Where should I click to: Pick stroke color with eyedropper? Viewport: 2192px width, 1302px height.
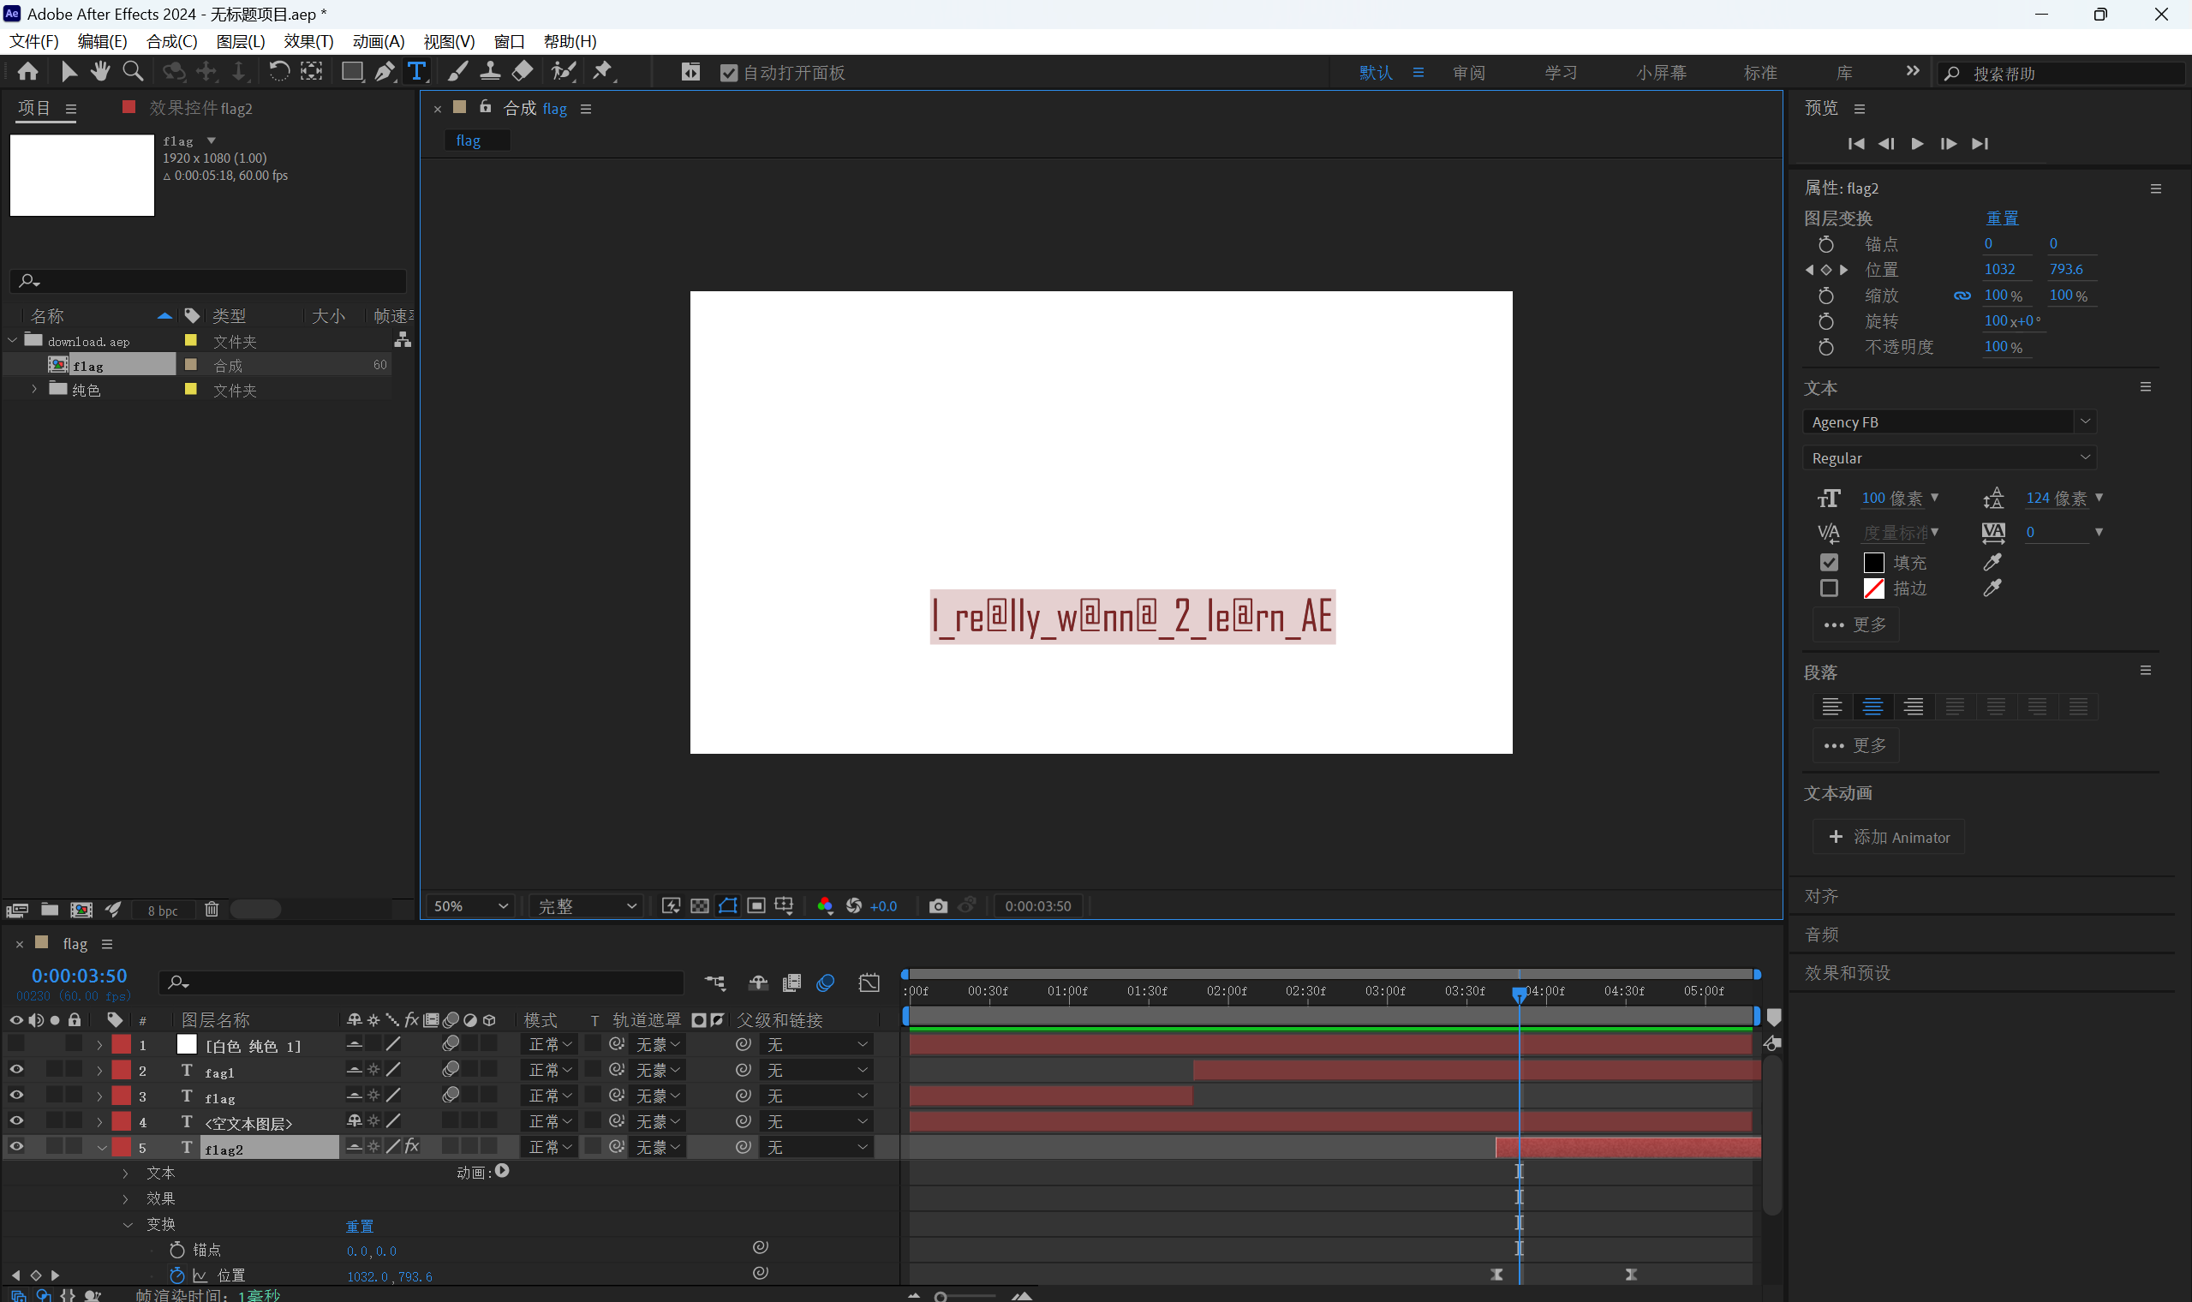[x=1992, y=588]
